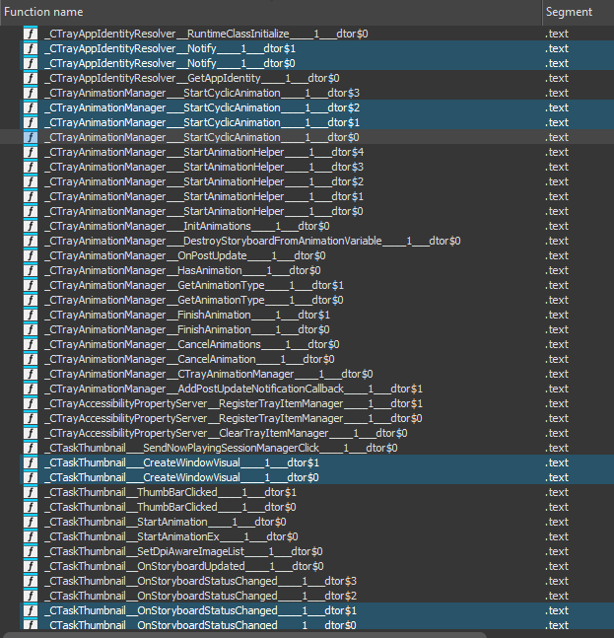The height and width of the screenshot is (638, 614).
Task: Click function icon beside OnStoryboardUpdated dtor$0
Action: (31, 566)
